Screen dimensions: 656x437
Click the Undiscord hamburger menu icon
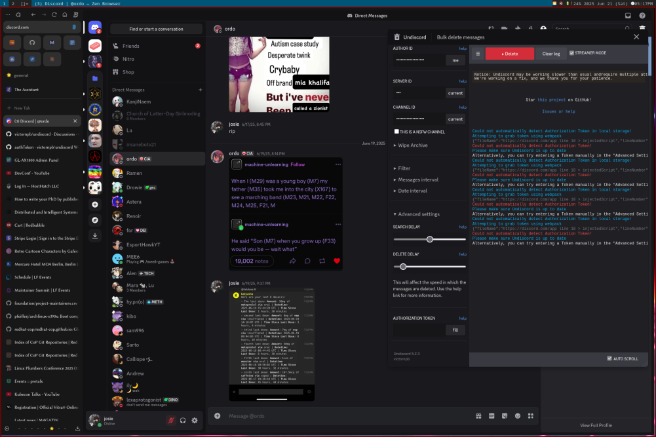(478, 54)
